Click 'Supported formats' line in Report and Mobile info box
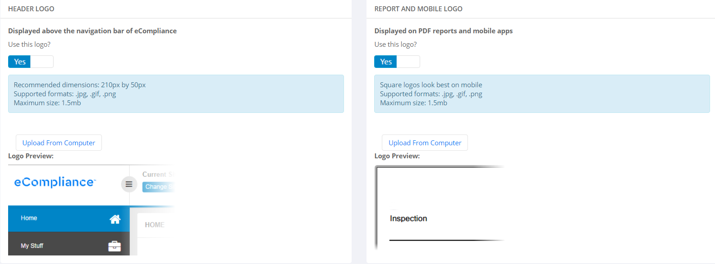The image size is (715, 264). (x=431, y=94)
